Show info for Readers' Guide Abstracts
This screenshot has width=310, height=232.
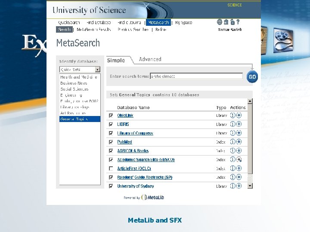(232, 177)
